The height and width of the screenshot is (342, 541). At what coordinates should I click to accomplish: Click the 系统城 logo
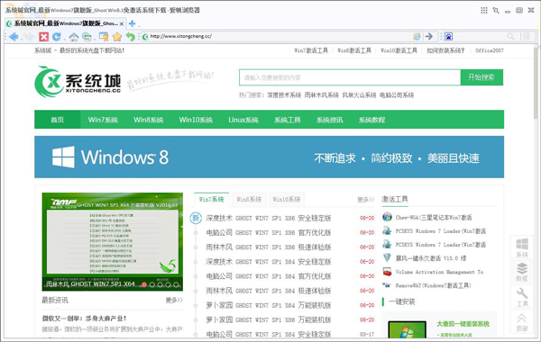pyautogui.click(x=78, y=82)
